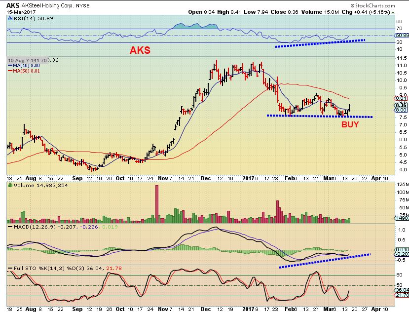
Task: Select the red AKS annotation label
Action: point(140,50)
